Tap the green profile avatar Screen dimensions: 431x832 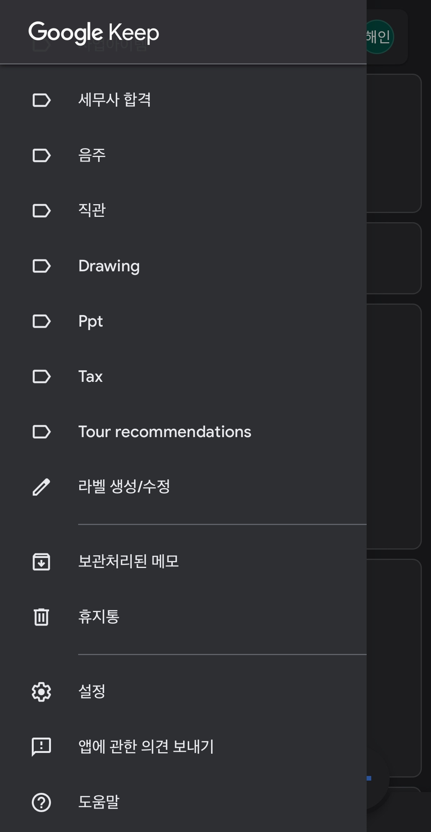click(x=379, y=37)
